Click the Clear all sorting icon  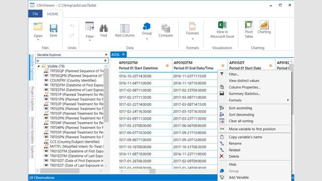(x=222, y=121)
